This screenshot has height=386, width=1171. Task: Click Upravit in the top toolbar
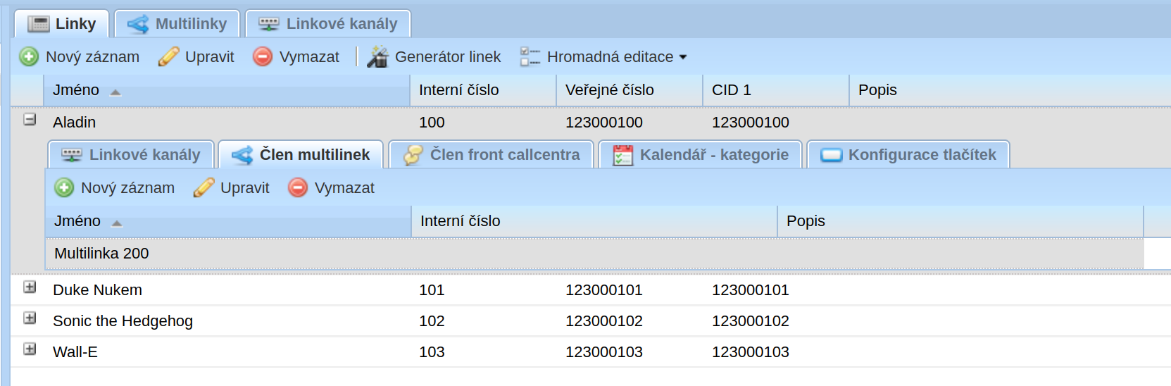tap(209, 56)
